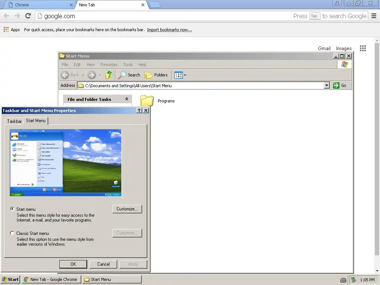Open the Forward button history dropdown arrow
This screenshot has height=285, width=380.
tap(100, 75)
